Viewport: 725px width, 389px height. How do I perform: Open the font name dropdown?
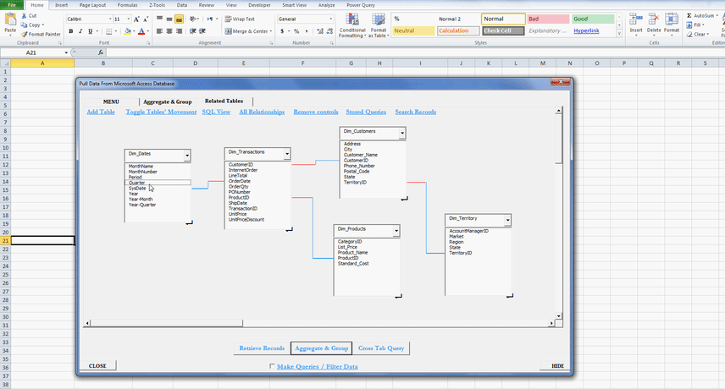click(110, 19)
